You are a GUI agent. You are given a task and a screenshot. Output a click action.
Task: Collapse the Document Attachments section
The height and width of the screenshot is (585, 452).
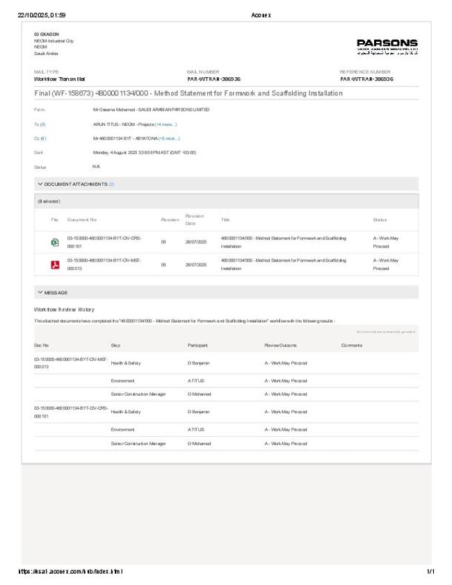pyautogui.click(x=40, y=184)
